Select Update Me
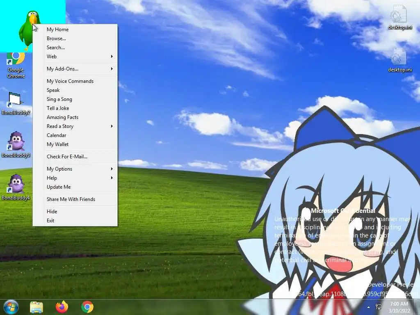 (x=75, y=187)
